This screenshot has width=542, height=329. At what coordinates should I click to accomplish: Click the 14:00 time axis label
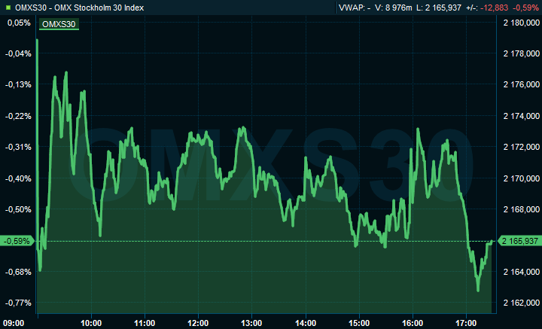click(306, 324)
